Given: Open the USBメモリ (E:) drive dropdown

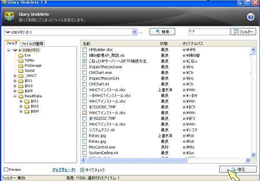Looking at the screenshot, I should (x=135, y=32).
